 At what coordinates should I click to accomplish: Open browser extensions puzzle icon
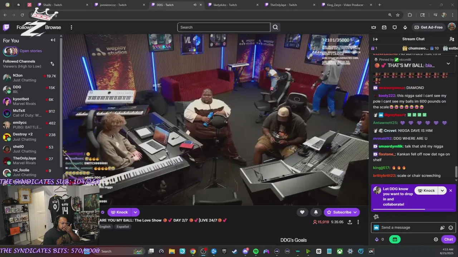point(410,15)
